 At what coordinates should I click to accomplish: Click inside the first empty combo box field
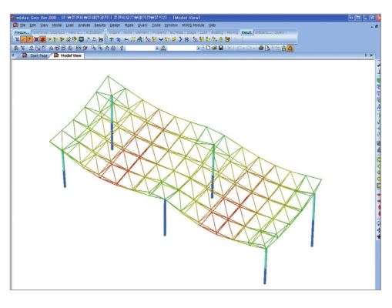click(x=140, y=49)
